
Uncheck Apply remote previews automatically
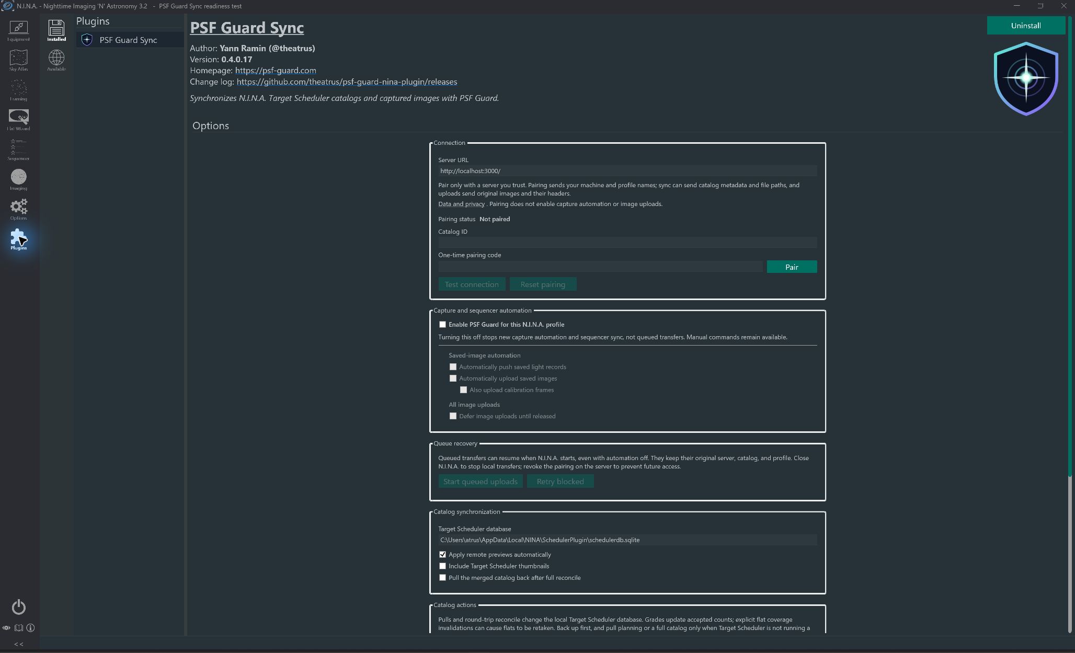point(442,555)
